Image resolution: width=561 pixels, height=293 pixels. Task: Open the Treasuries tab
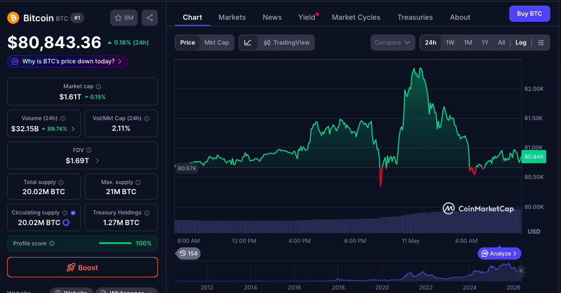415,17
